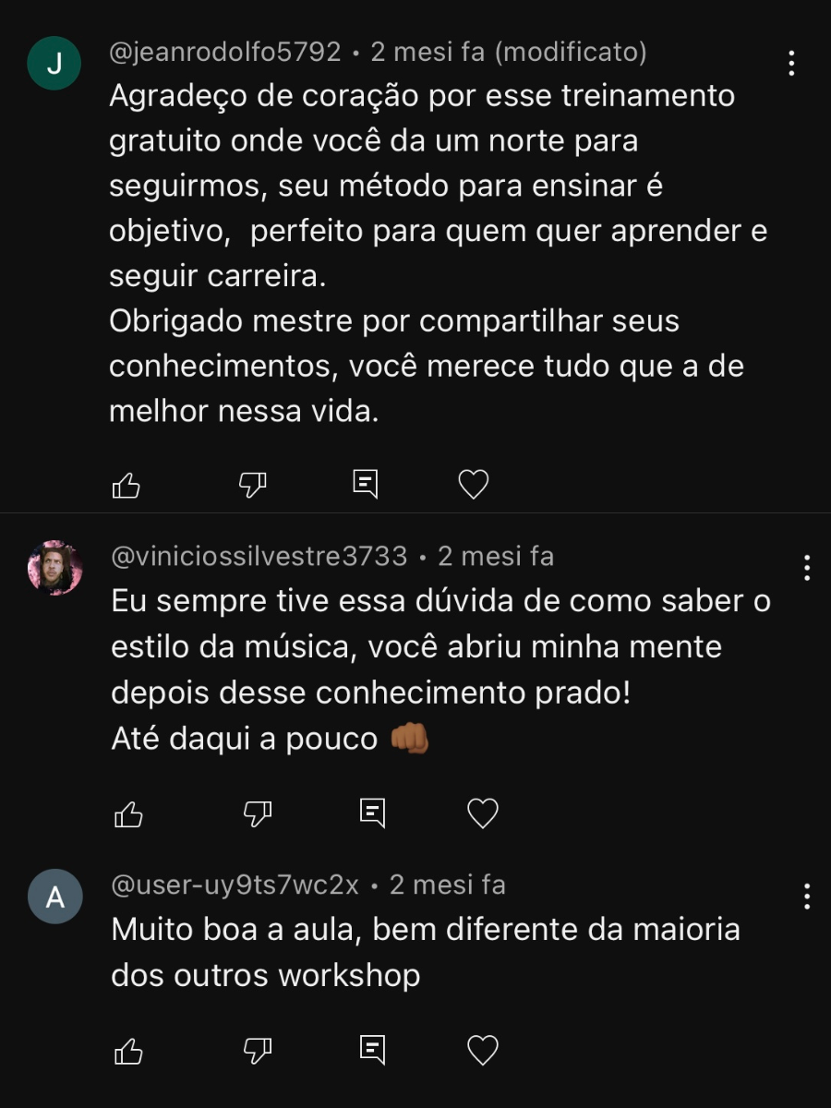Heart the comment by @viniciossilvestre3733

pyautogui.click(x=483, y=813)
